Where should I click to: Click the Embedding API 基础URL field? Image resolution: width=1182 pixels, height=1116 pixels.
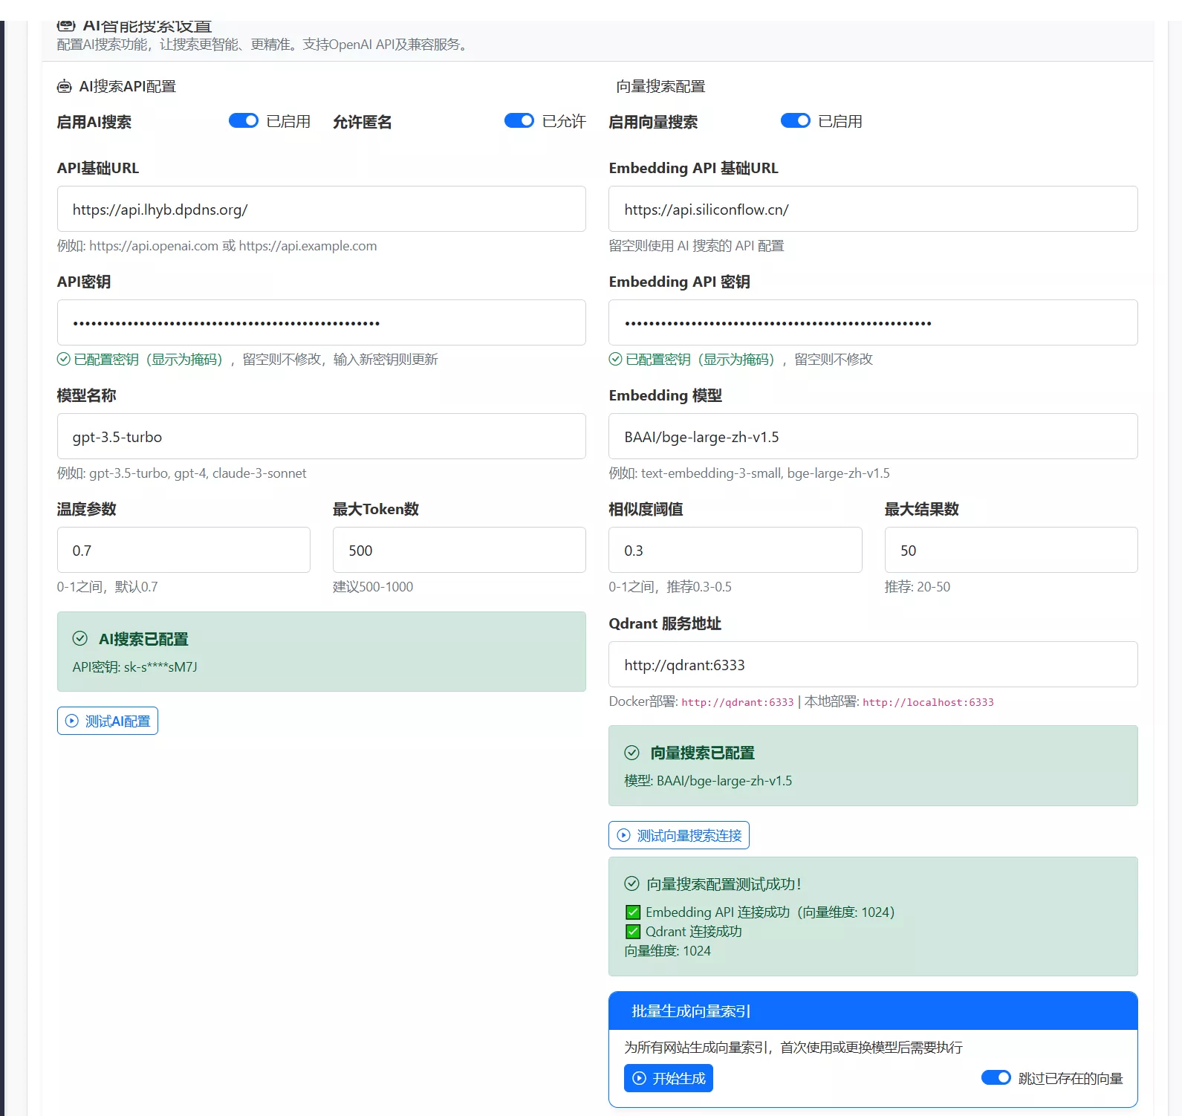coord(873,209)
